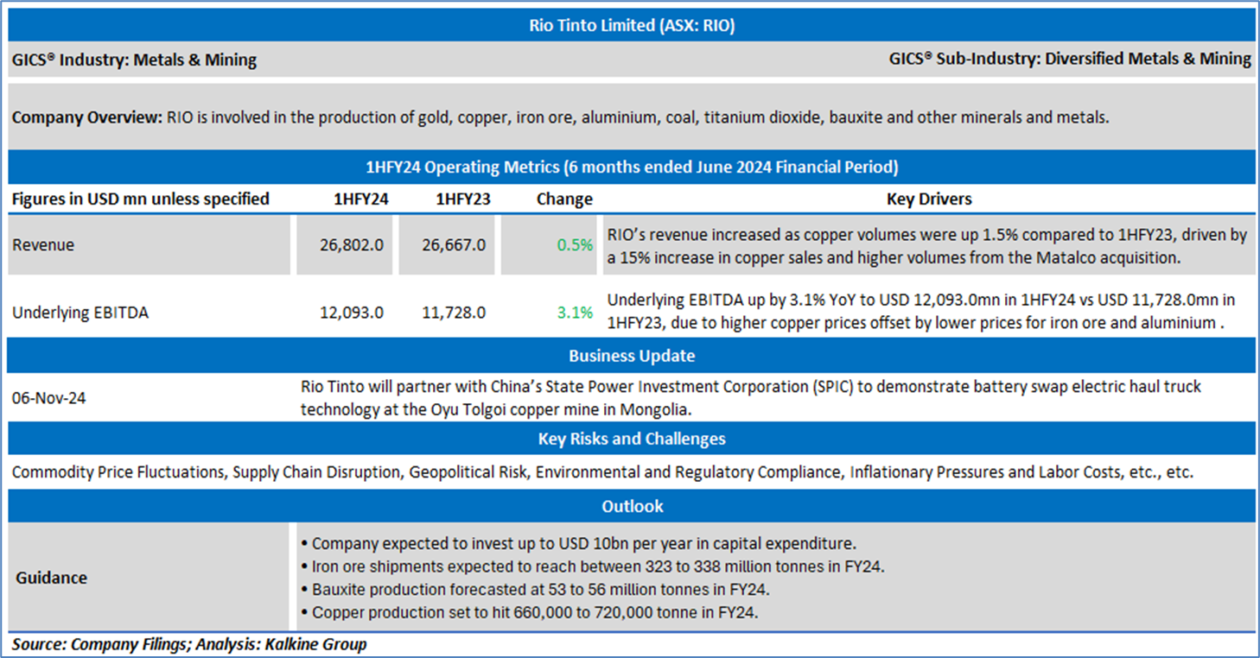
Task: Click the Revenue key drivers description
Action: (927, 246)
